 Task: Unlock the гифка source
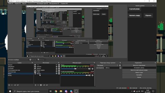click(59, 72)
